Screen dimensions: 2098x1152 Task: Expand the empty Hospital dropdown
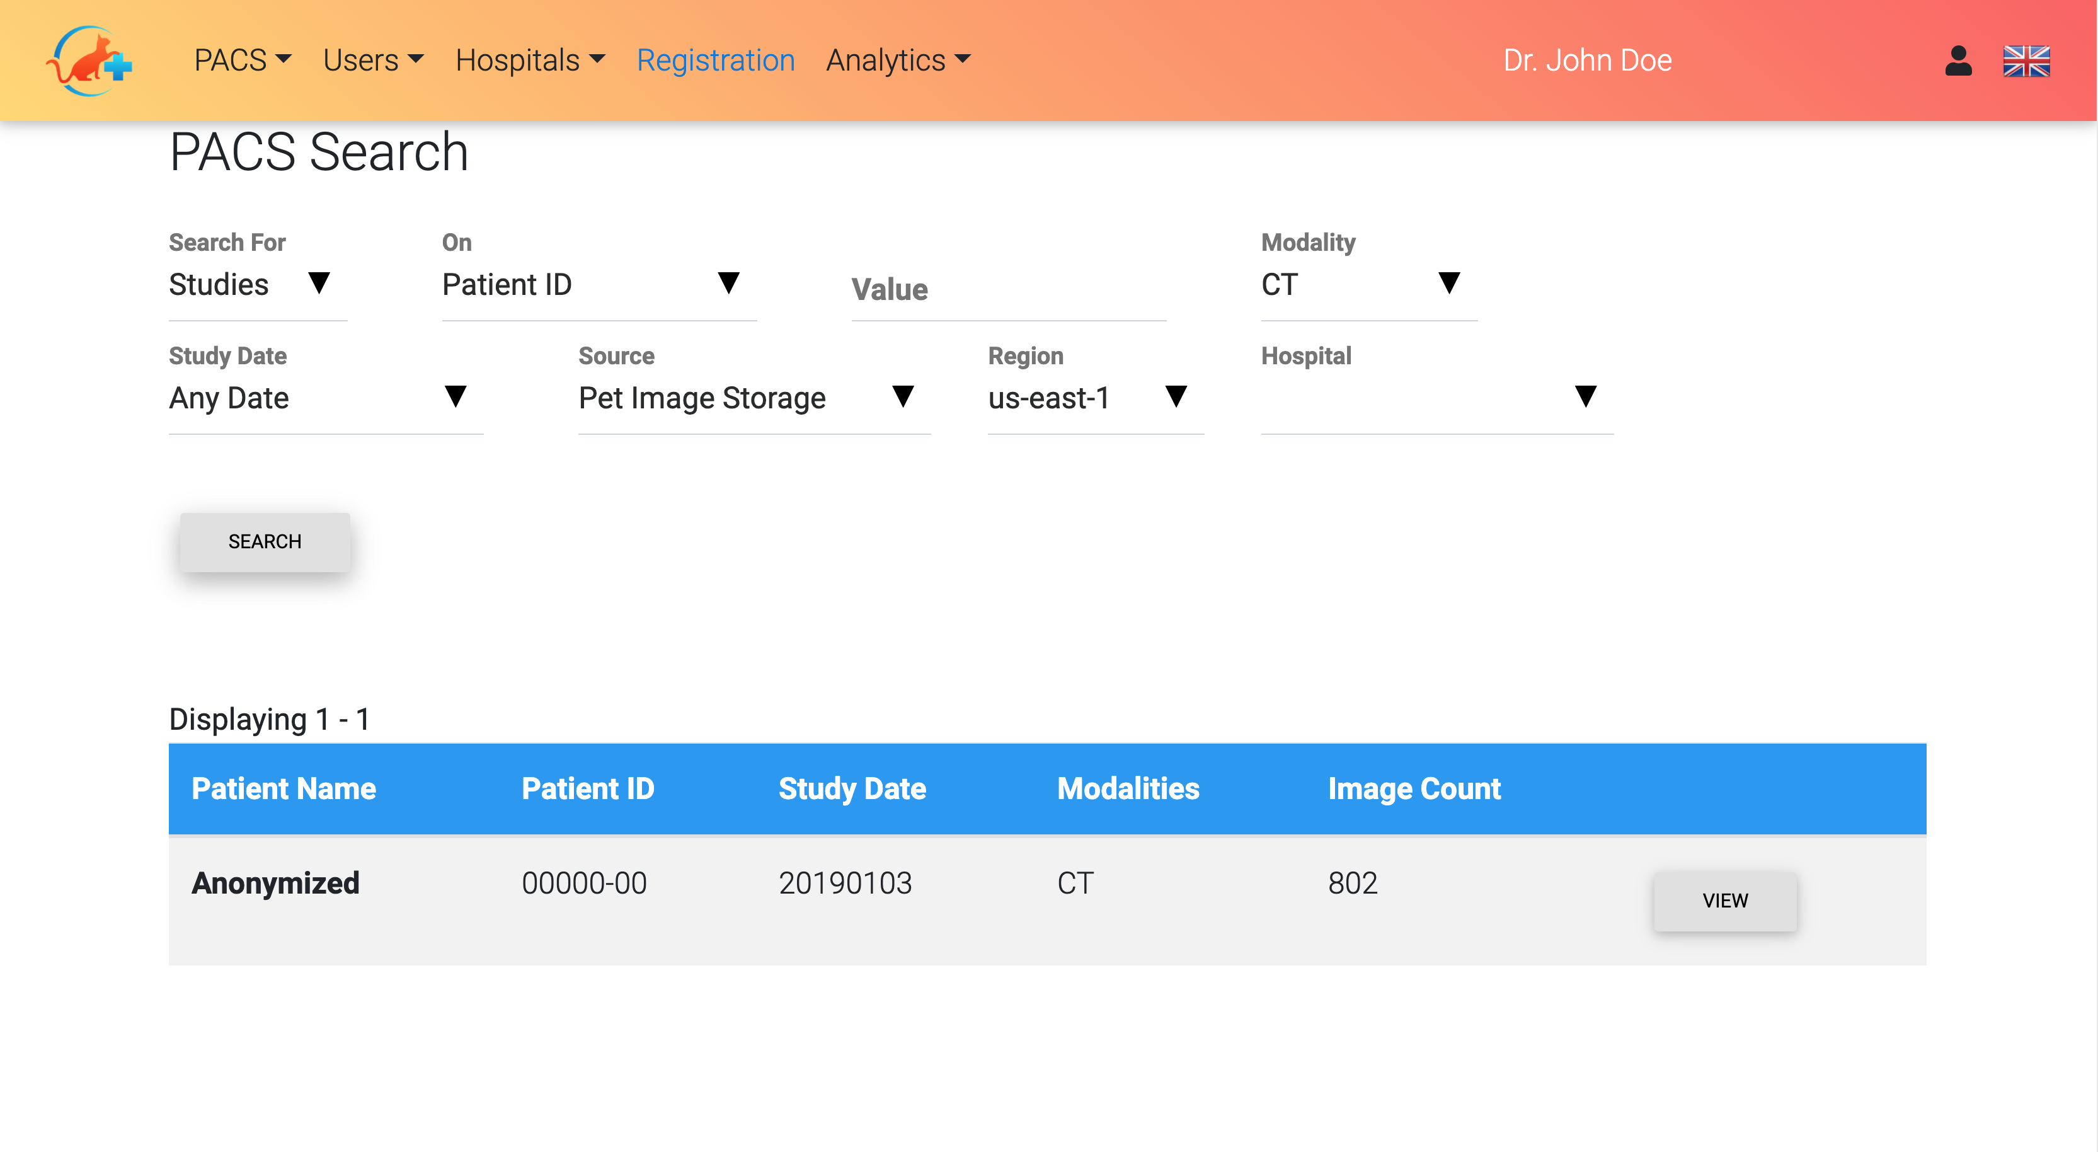[1436, 398]
